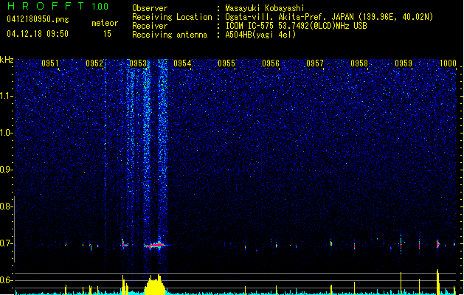464x295 pixels.
Task: Click the 'meteor' count label
Action: coord(105,23)
